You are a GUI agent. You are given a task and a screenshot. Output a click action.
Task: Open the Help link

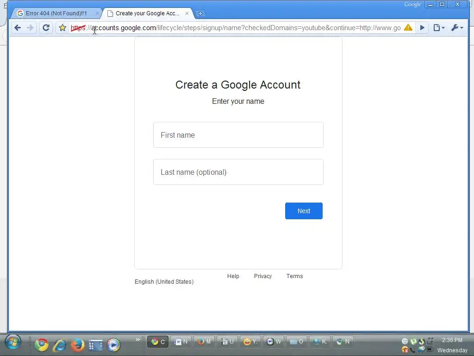click(233, 276)
